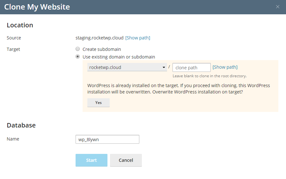The image size is (286, 179).
Task: Click the WordPress overwrite warning message
Action: 179,89
